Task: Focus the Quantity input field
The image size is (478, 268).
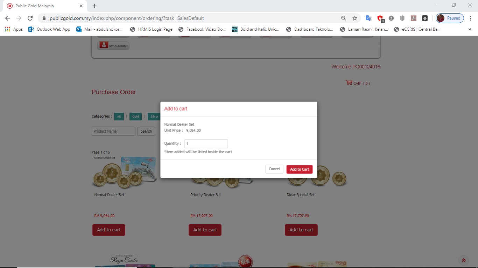Action: [x=206, y=143]
